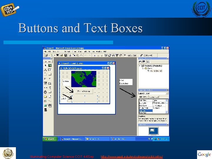This screenshot has height=159, width=212.
Task: Click the properties list scroll-down arrow
Action: pos(167,112)
